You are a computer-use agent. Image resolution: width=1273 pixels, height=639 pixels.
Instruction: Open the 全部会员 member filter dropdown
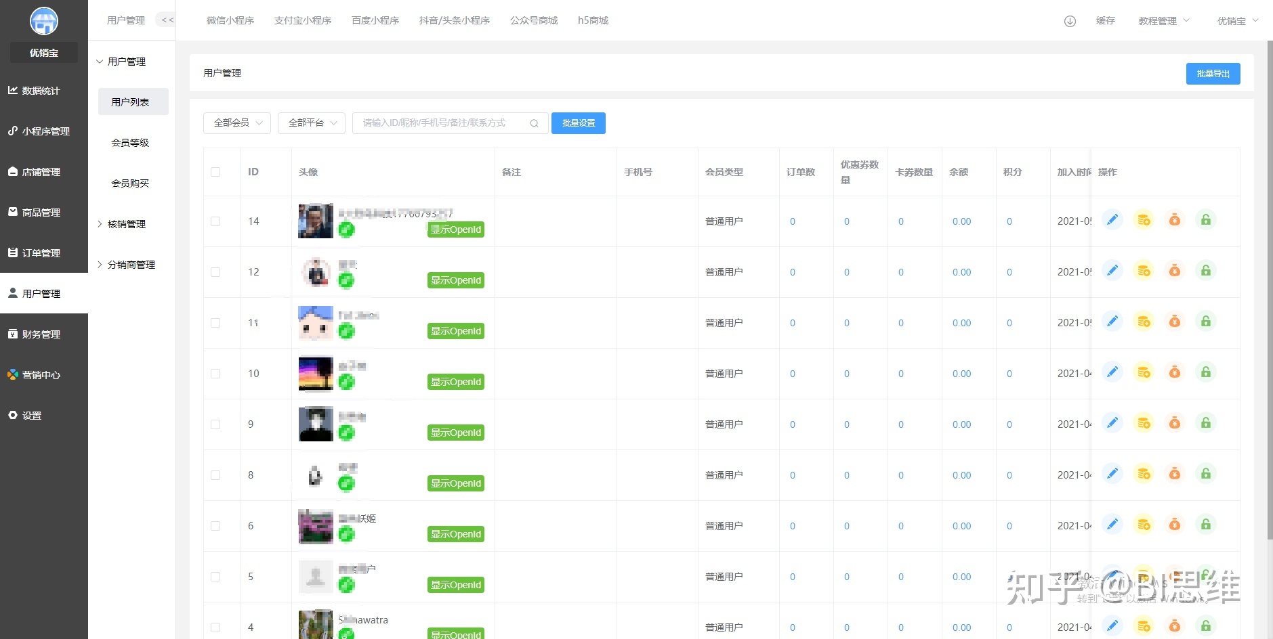237,123
